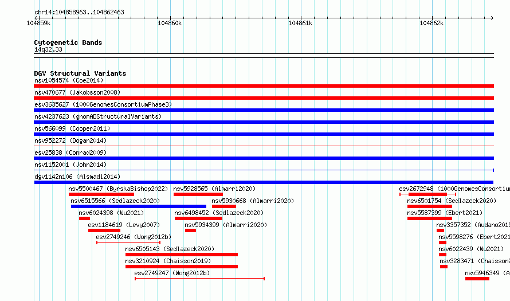Click the 104859k ruler position

[38, 23]
